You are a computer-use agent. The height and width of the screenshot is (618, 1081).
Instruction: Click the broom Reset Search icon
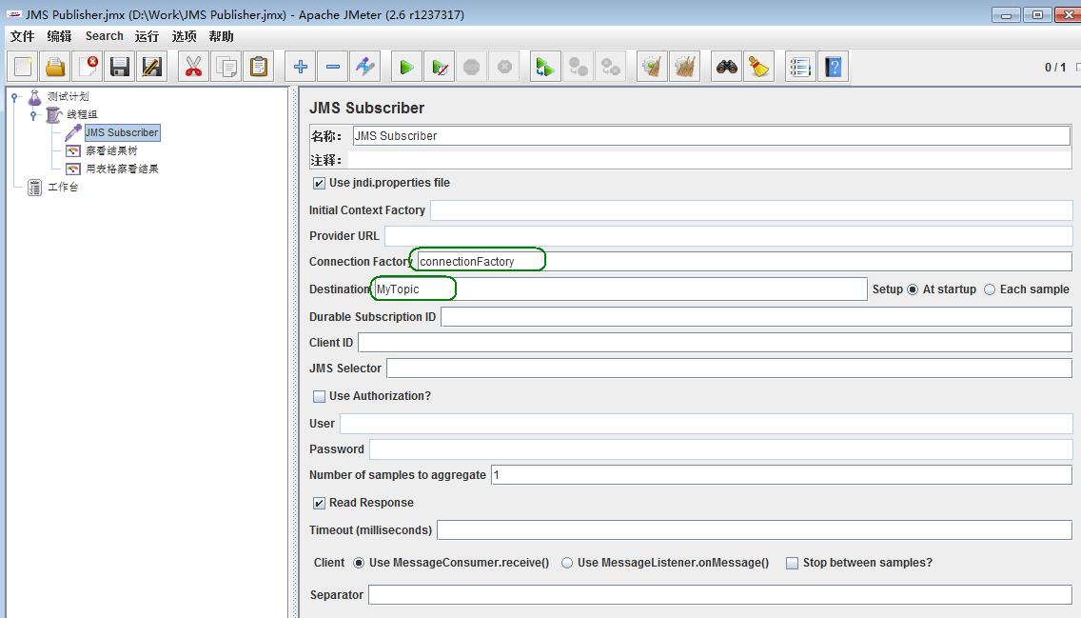point(758,67)
